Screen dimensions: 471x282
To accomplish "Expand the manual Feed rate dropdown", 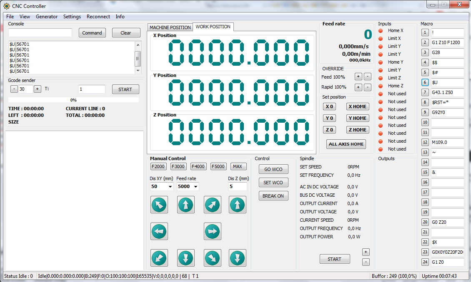I will pos(196,187).
